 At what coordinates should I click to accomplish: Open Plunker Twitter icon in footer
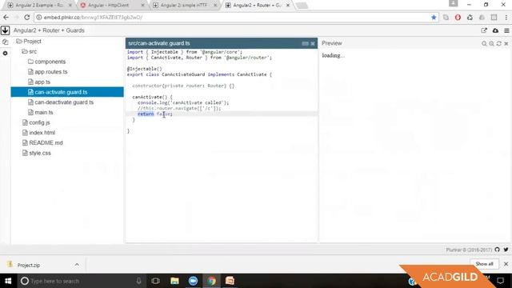(x=506, y=250)
